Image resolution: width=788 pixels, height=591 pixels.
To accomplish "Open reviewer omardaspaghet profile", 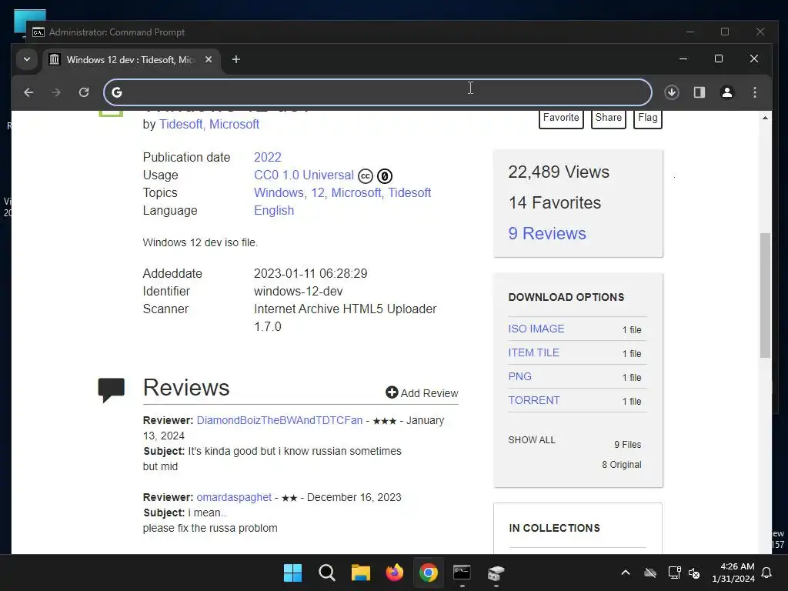I will click(x=234, y=498).
